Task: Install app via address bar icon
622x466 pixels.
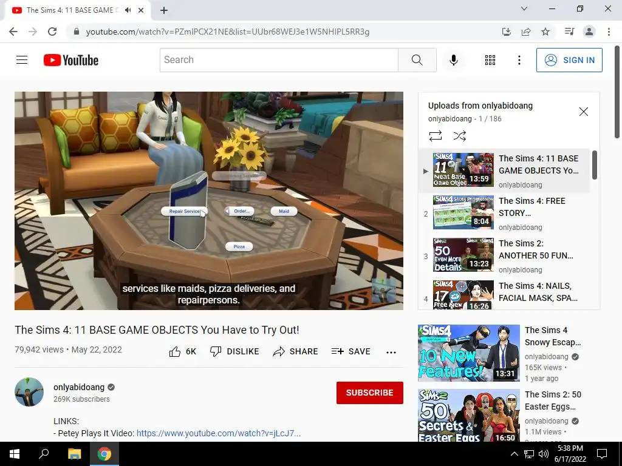Action: (x=506, y=32)
